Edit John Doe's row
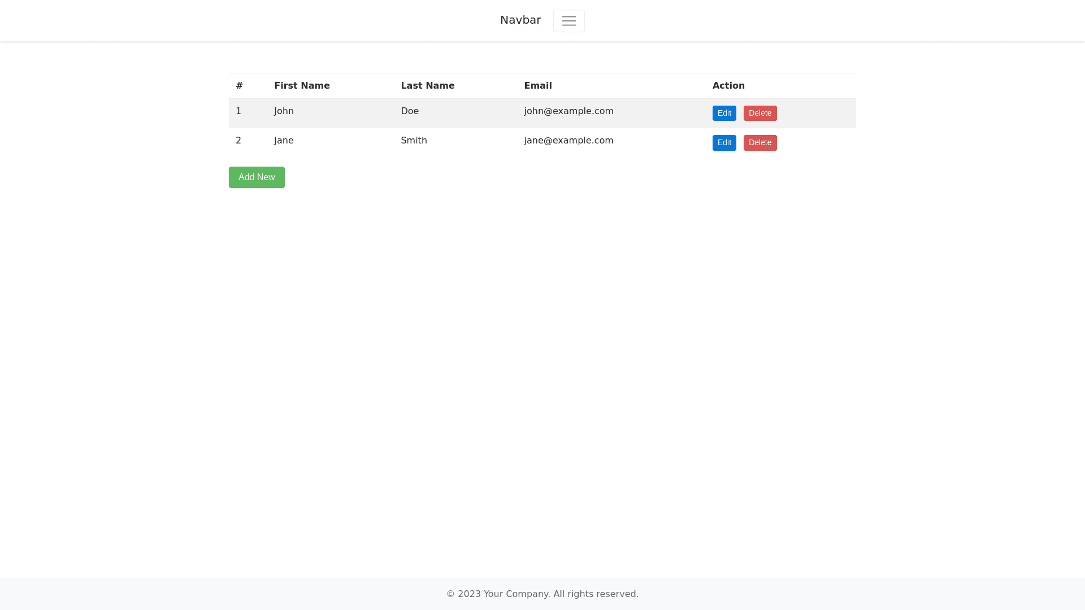Viewport: 1085px width, 610px height. [x=724, y=113]
